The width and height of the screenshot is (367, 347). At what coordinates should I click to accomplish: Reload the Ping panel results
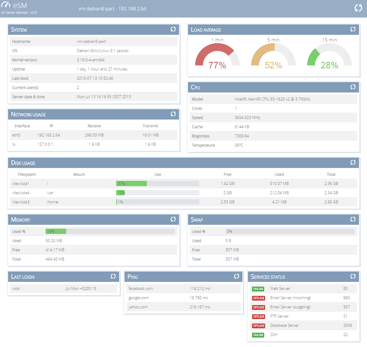[237, 276]
